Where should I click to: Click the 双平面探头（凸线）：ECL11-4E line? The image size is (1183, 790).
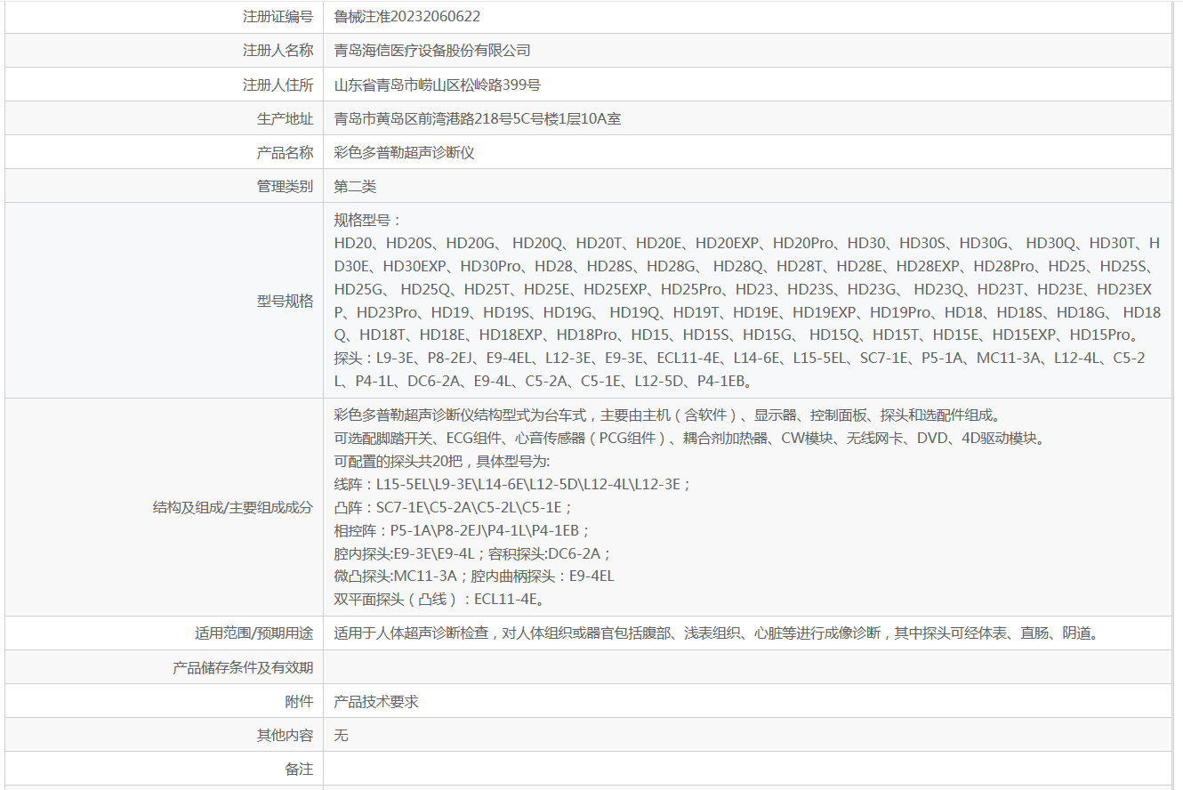point(439,600)
